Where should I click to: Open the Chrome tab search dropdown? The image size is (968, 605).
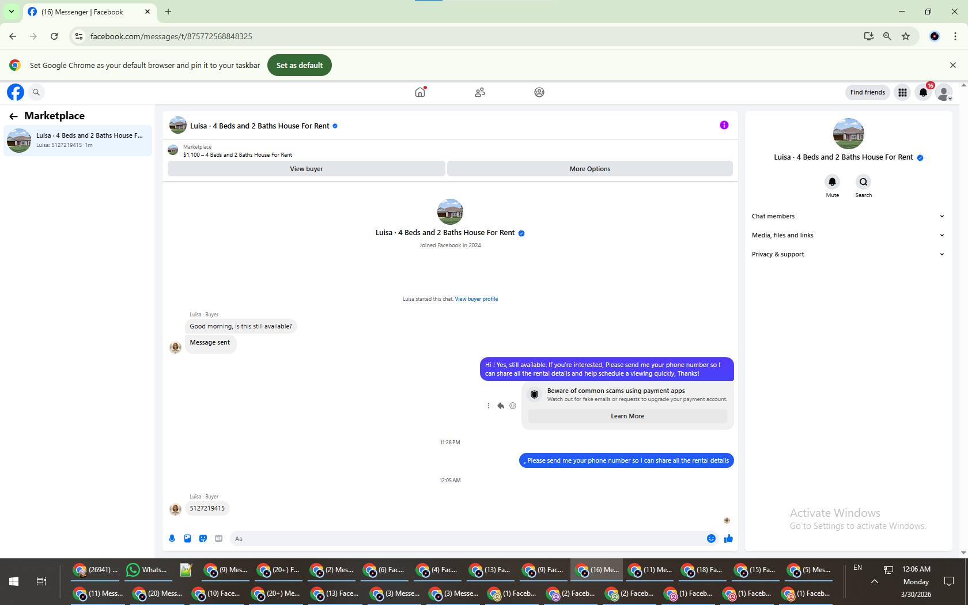[12, 12]
